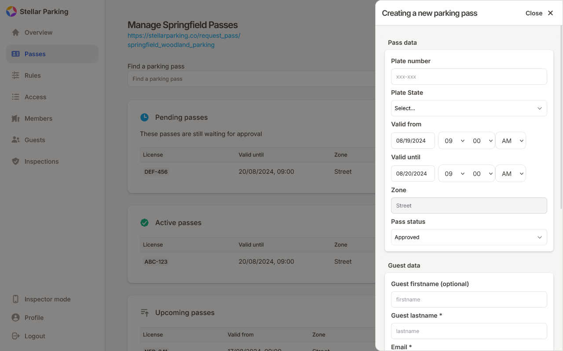Open the Access section
The image size is (563, 351).
tap(52, 97)
